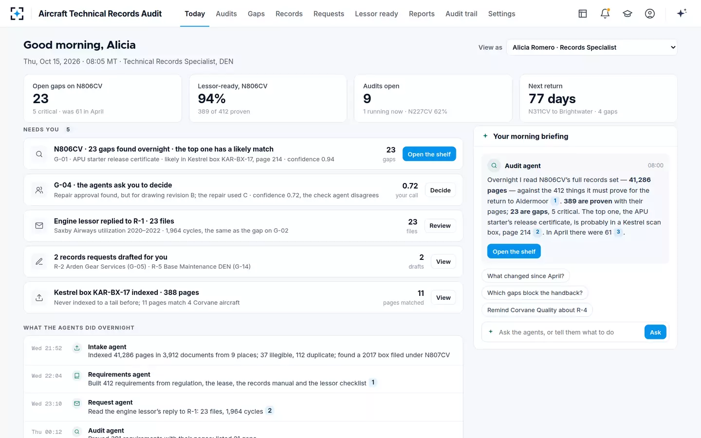701x438 pixels.
Task: Select "What changed since April?" suggestion
Action: click(x=526, y=276)
